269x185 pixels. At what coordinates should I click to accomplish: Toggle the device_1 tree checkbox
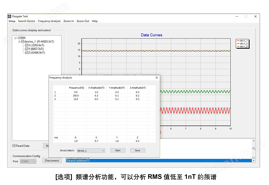(23, 42)
